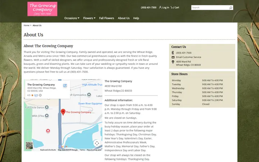Expand the Occasions dropdown menu

72,18
